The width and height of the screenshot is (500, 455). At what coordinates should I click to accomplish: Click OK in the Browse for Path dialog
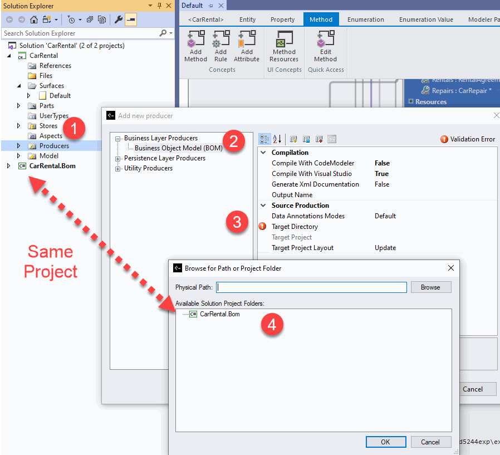click(385, 442)
